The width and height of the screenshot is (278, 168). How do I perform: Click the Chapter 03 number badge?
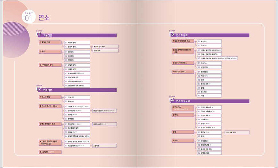click(x=171, y=34)
